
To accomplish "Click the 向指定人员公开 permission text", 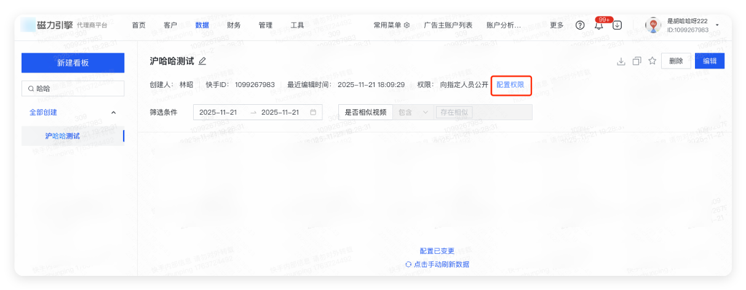I will (x=464, y=85).
